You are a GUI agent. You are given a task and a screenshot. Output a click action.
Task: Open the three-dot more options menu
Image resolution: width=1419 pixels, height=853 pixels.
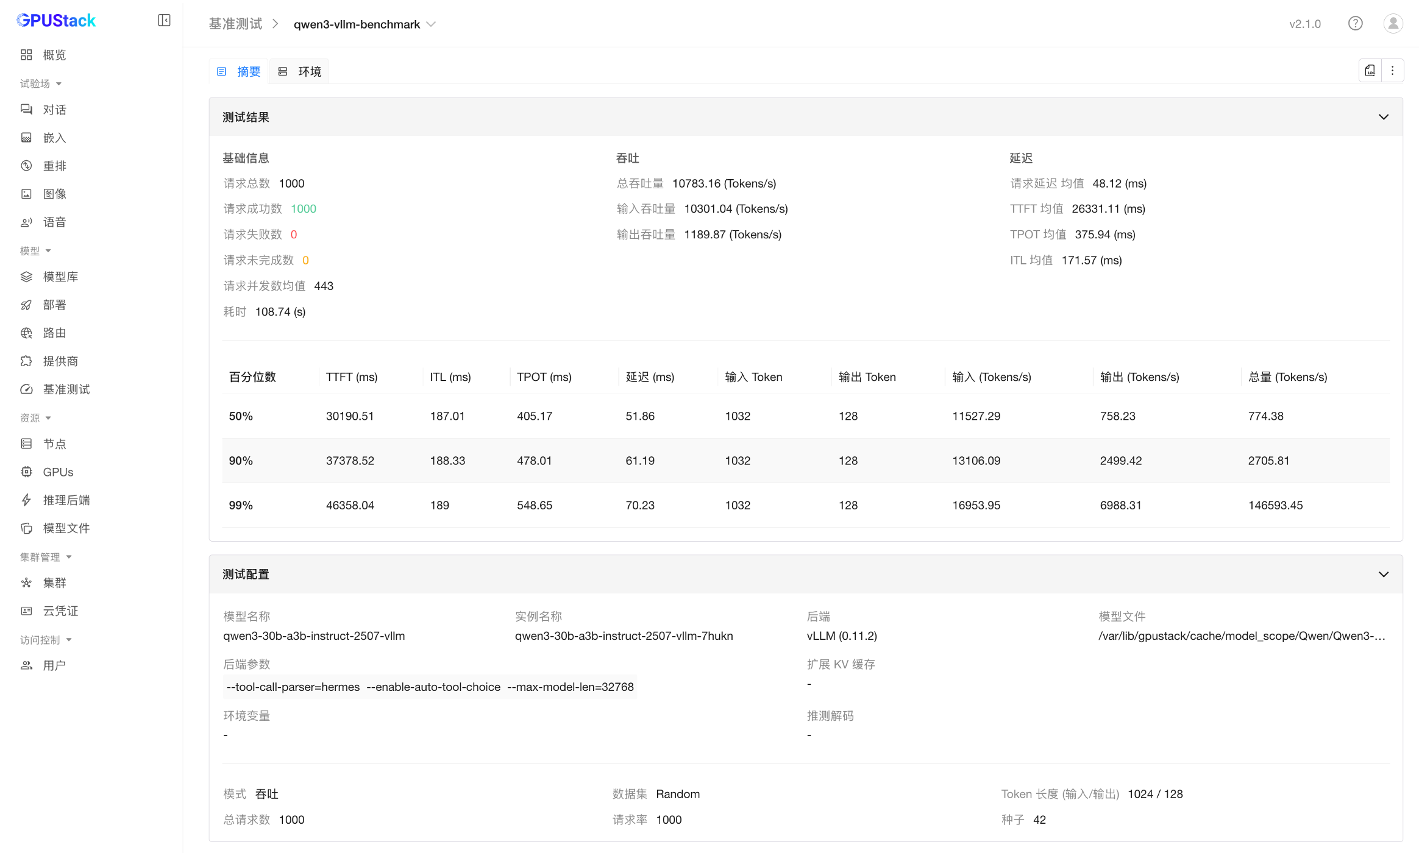pyautogui.click(x=1393, y=71)
